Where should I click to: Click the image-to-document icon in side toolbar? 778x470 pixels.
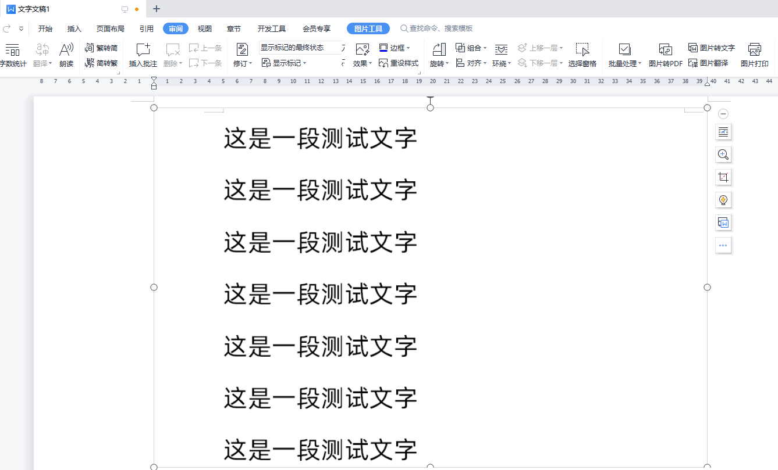pyautogui.click(x=723, y=223)
